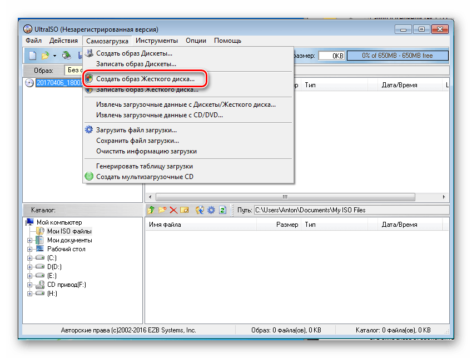
Task: Choose Создать образ Дискеты
Action: tap(188, 53)
